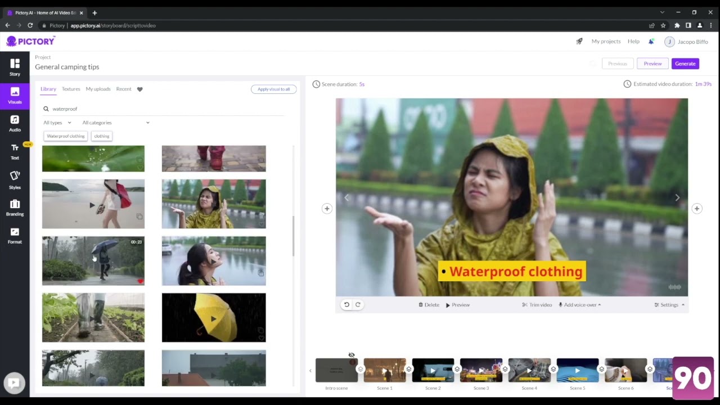Click the library scrollbar
Screen dimensions: 720x405
tap(292, 236)
